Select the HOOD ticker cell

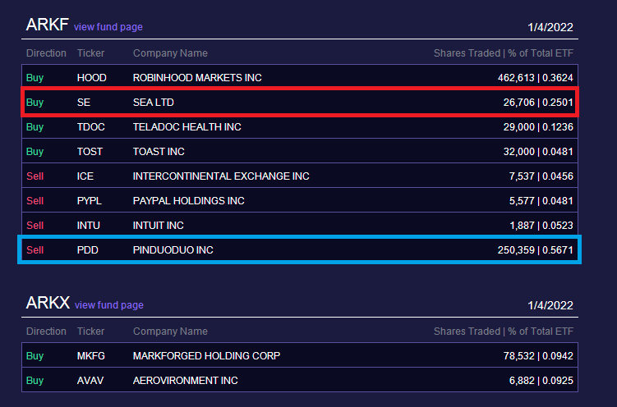pyautogui.click(x=92, y=78)
